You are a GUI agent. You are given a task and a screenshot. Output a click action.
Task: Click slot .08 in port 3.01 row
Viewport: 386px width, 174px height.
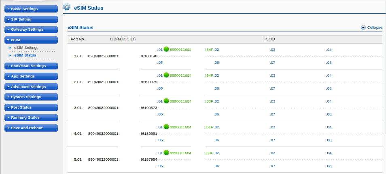pos(329,114)
